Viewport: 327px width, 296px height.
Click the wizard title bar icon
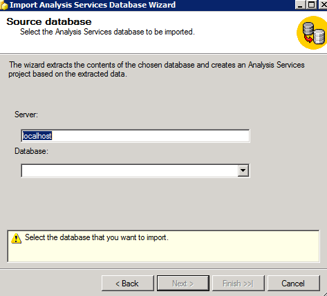(3, 5)
